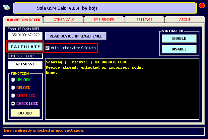The width and height of the screenshot is (208, 139).
Task: Click the 'Sola GSM Calc v.0.4 by bojs' title
Action: [67, 8]
